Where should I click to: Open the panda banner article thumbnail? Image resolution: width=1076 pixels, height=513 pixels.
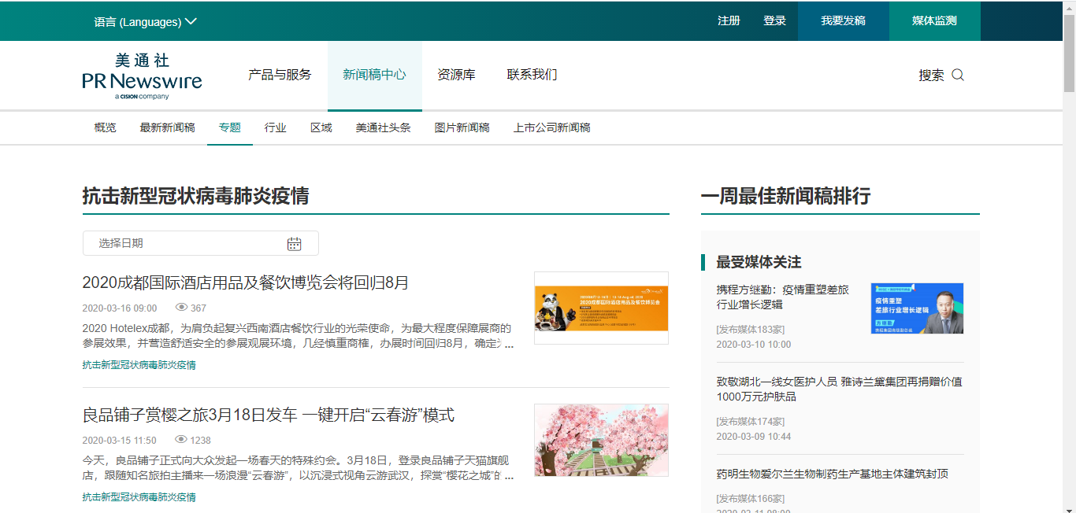point(601,308)
